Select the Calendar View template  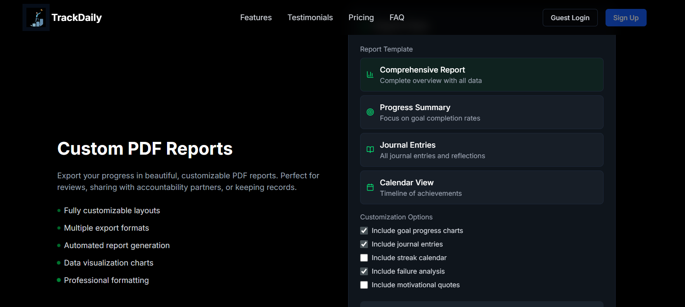click(x=481, y=187)
